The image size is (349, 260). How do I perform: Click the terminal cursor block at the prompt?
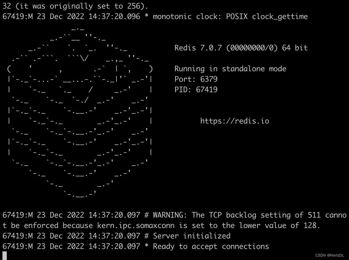pyautogui.click(x=4, y=256)
